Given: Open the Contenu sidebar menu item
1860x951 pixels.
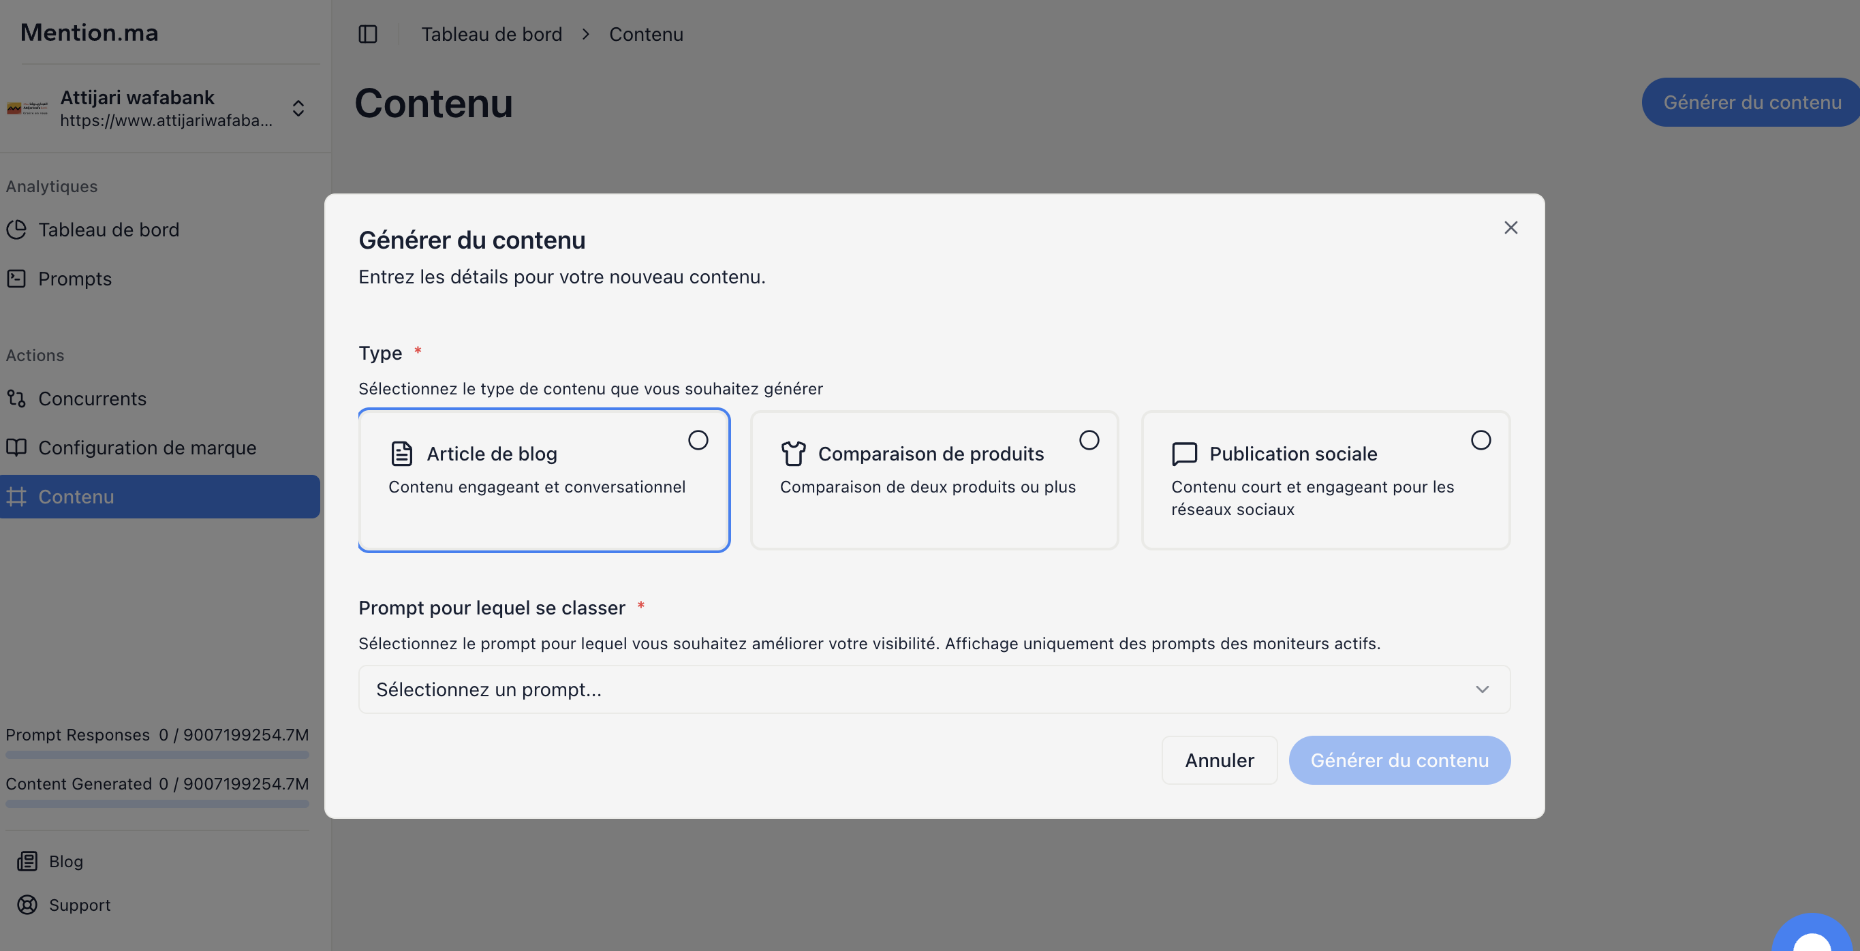Looking at the screenshot, I should (x=76, y=497).
